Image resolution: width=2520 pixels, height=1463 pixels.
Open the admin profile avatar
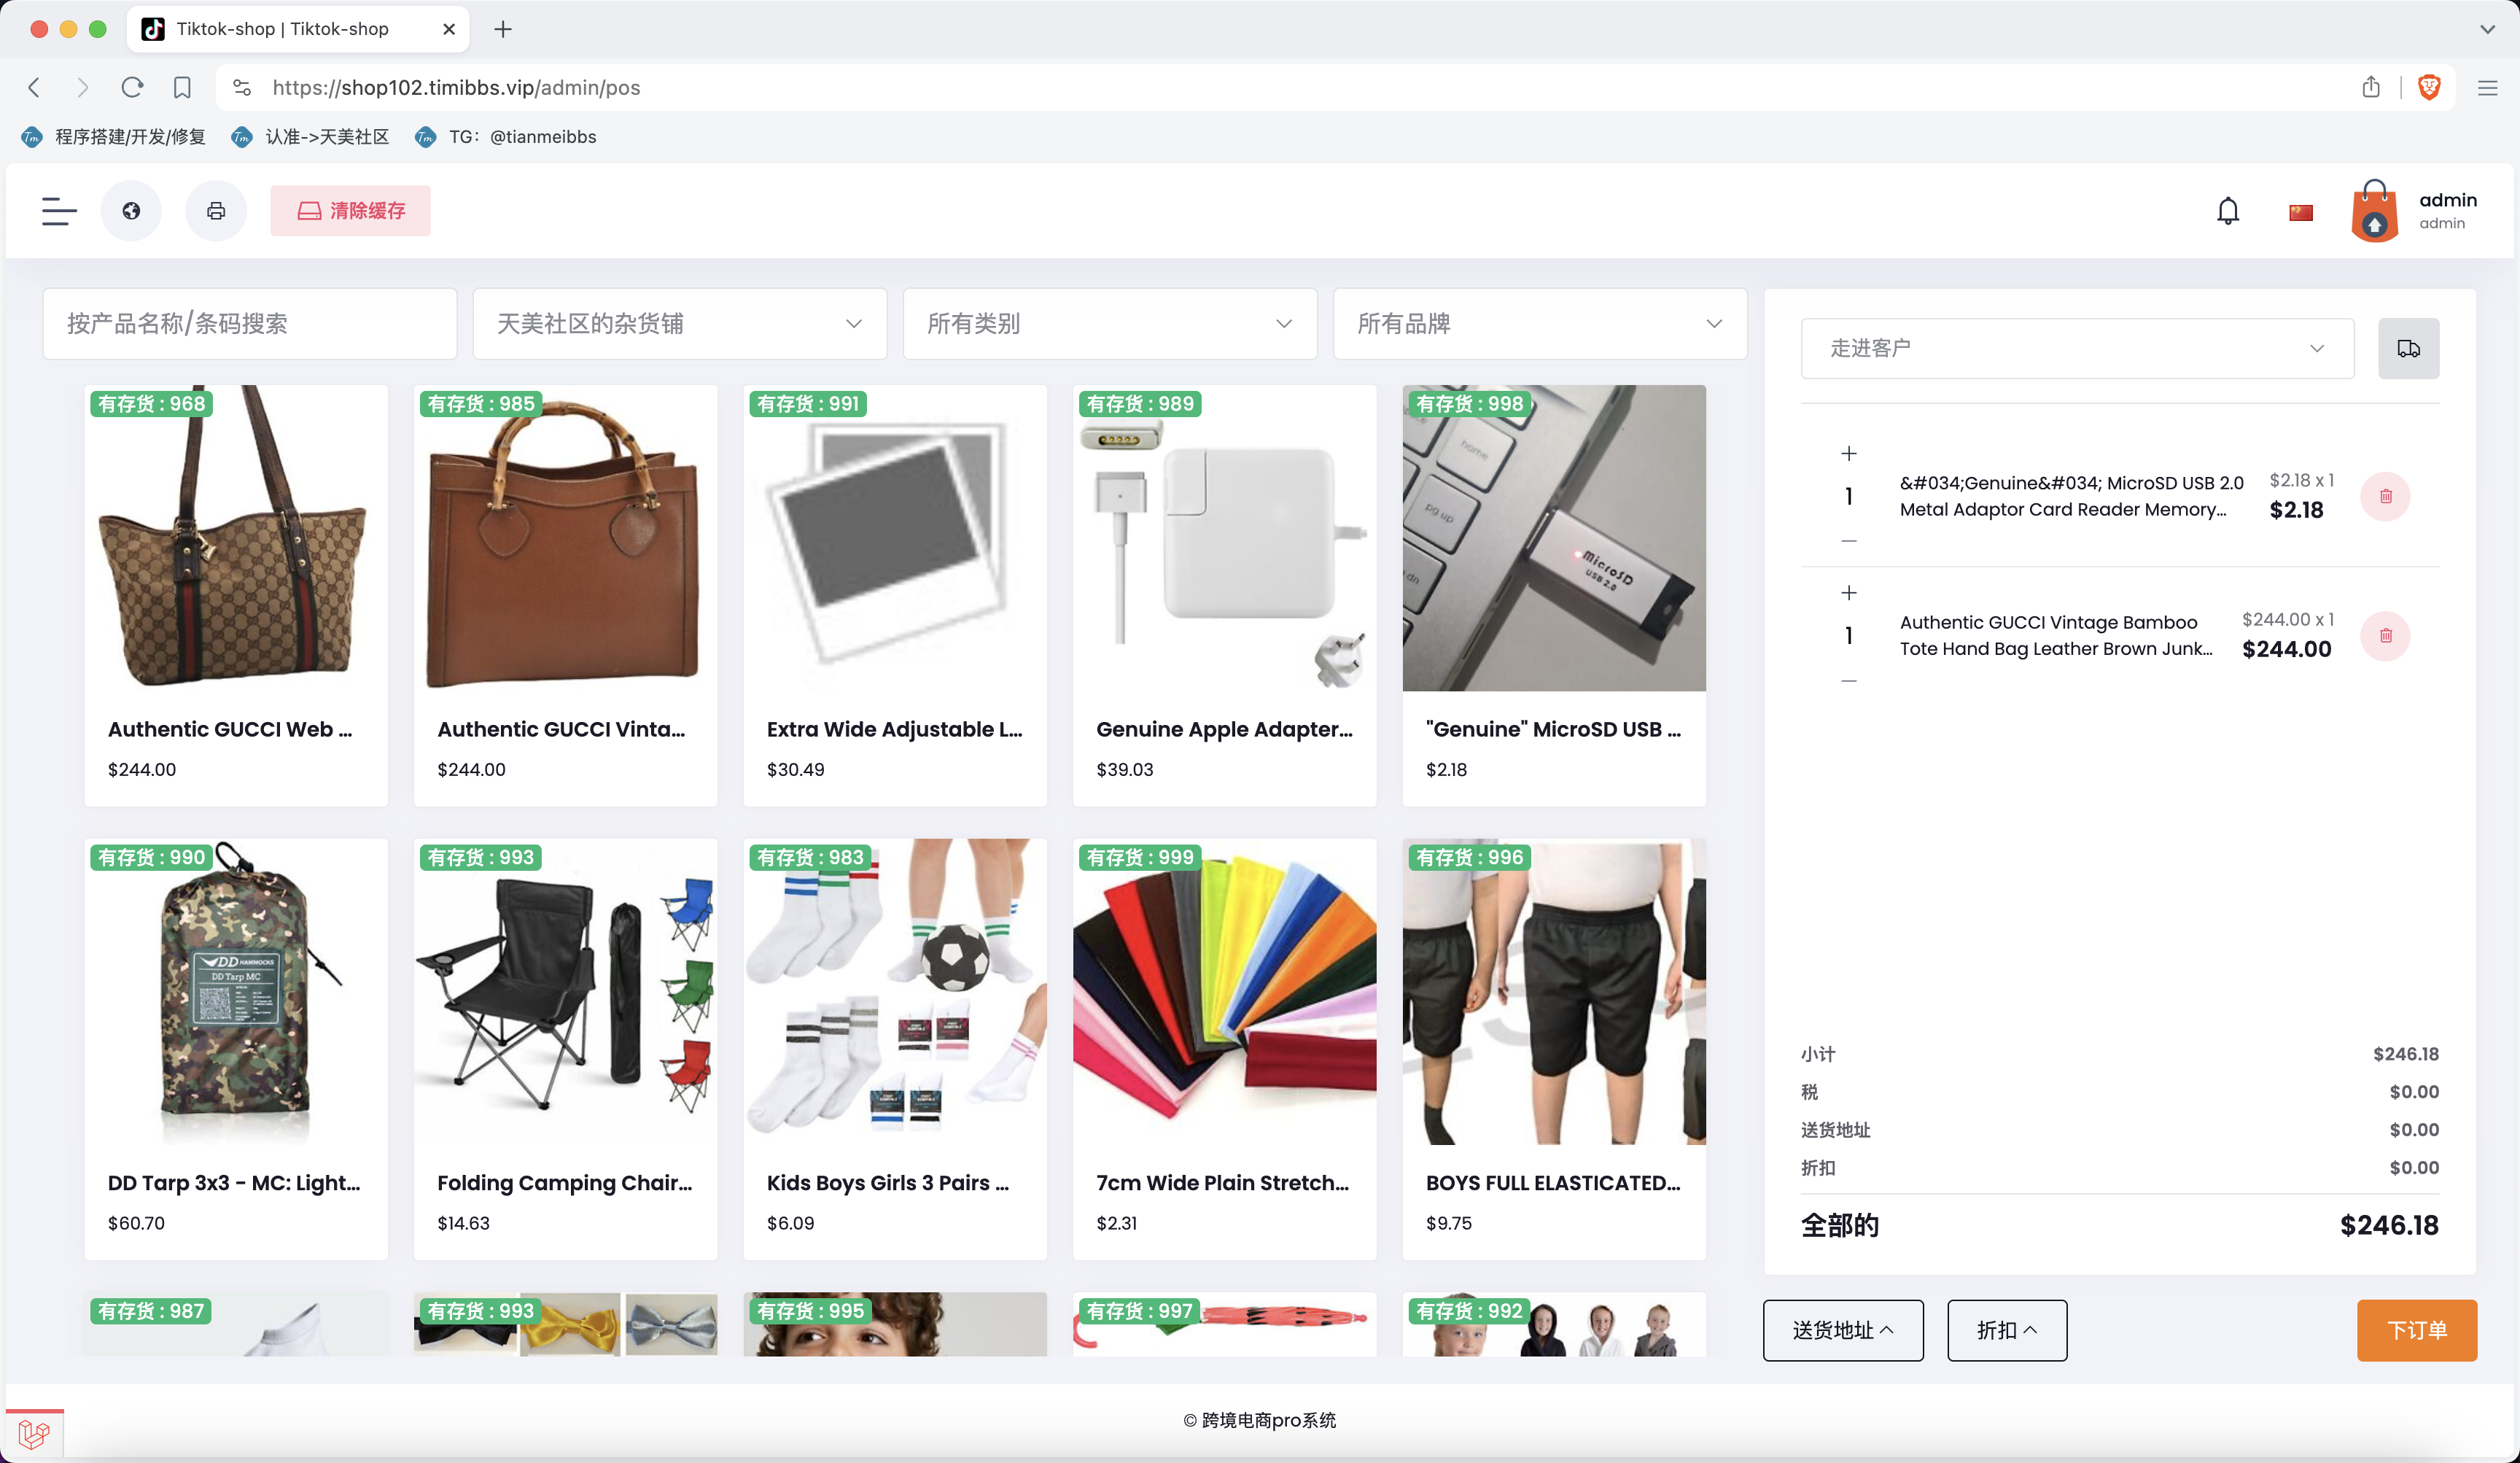tap(2375, 211)
